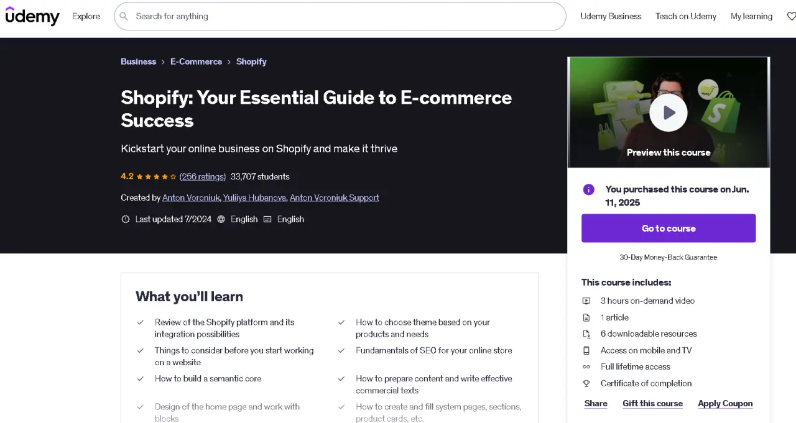Click the Go to course button
The height and width of the screenshot is (423, 796).
[669, 228]
